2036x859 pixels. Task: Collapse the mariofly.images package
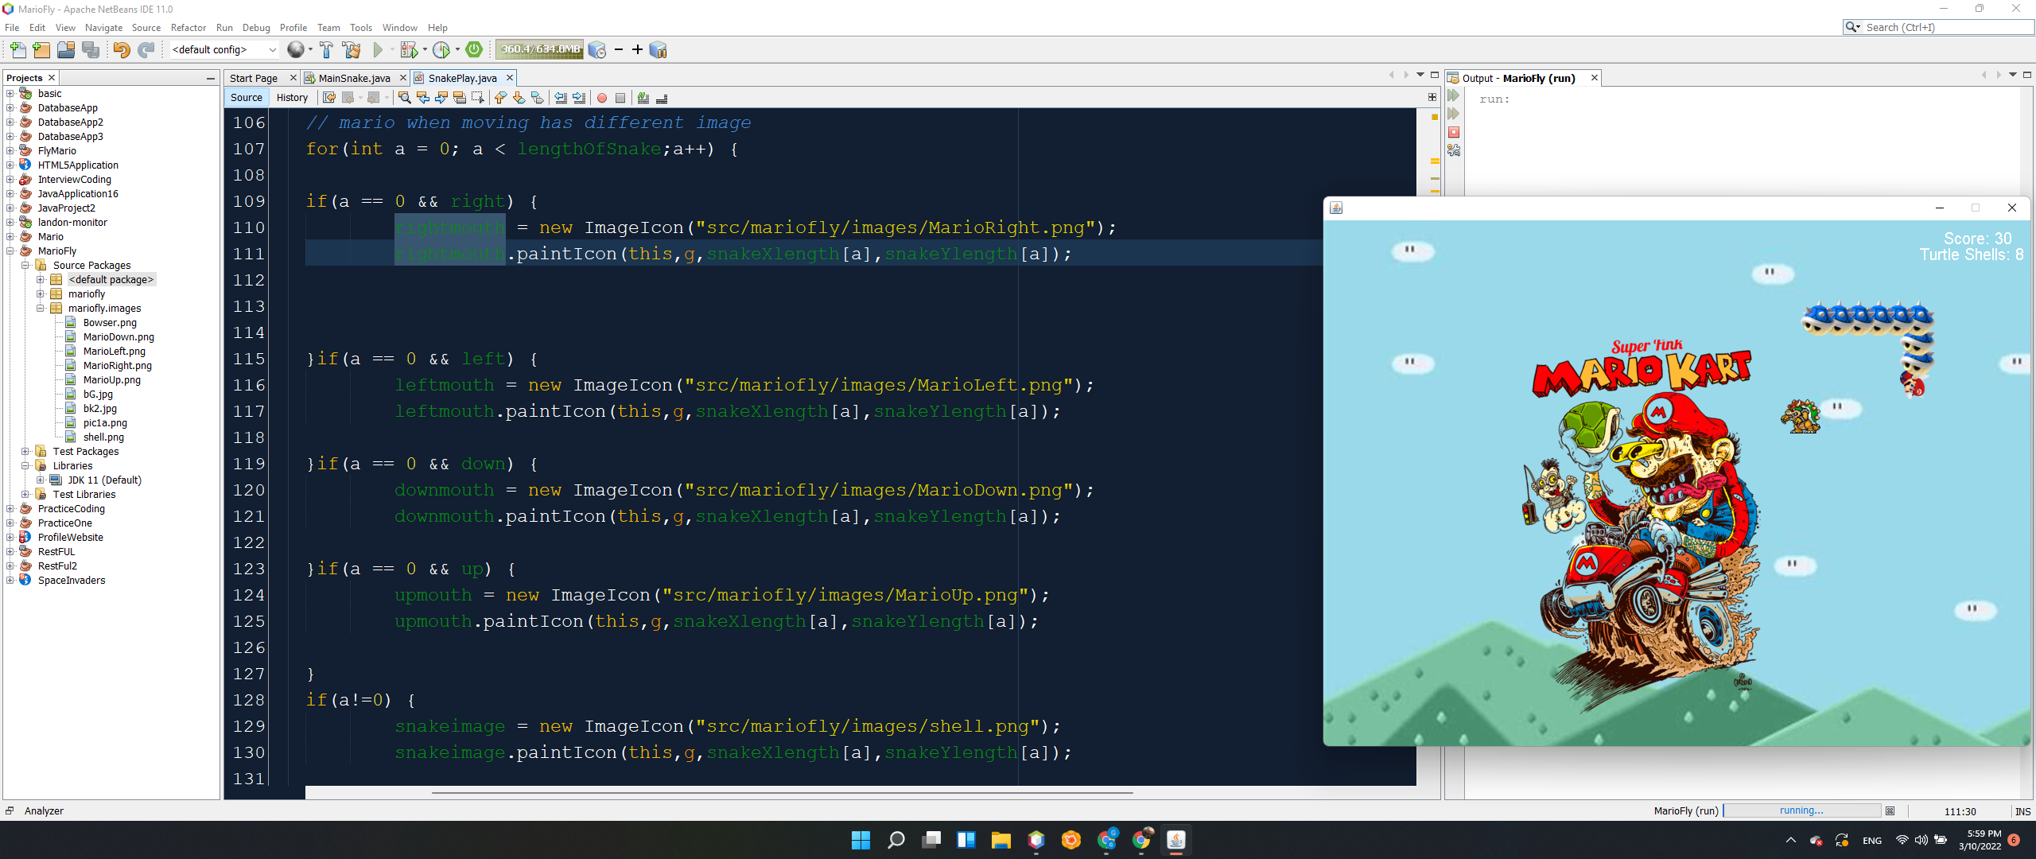41,309
